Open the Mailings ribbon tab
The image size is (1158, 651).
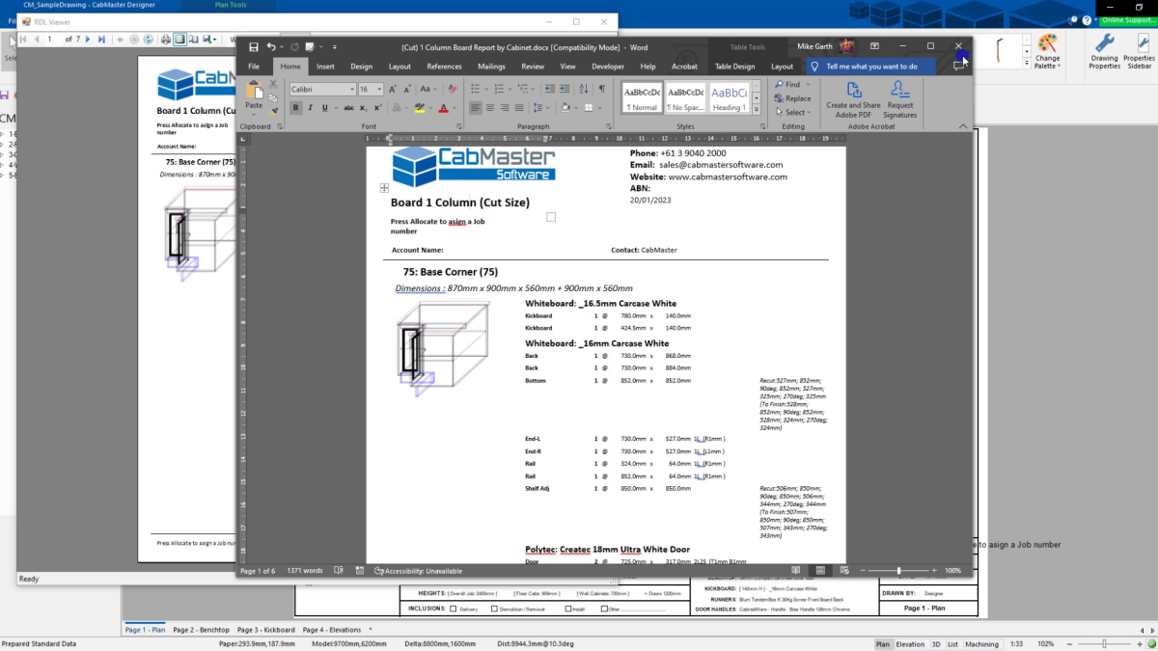(x=491, y=67)
